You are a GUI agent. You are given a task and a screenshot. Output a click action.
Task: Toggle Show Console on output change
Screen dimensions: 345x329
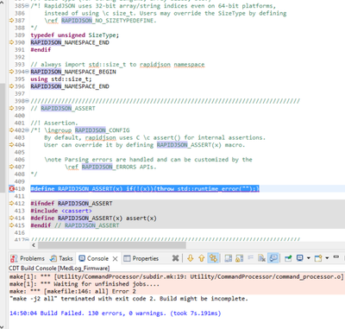tap(273, 258)
